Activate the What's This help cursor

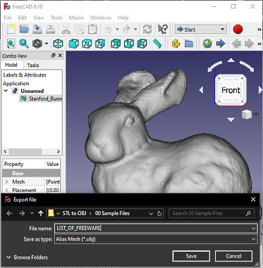click(x=162, y=29)
